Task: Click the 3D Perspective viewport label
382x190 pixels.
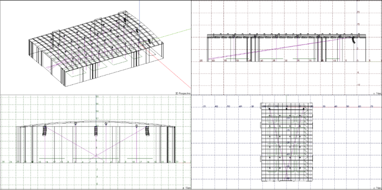Action: [x=183, y=93]
